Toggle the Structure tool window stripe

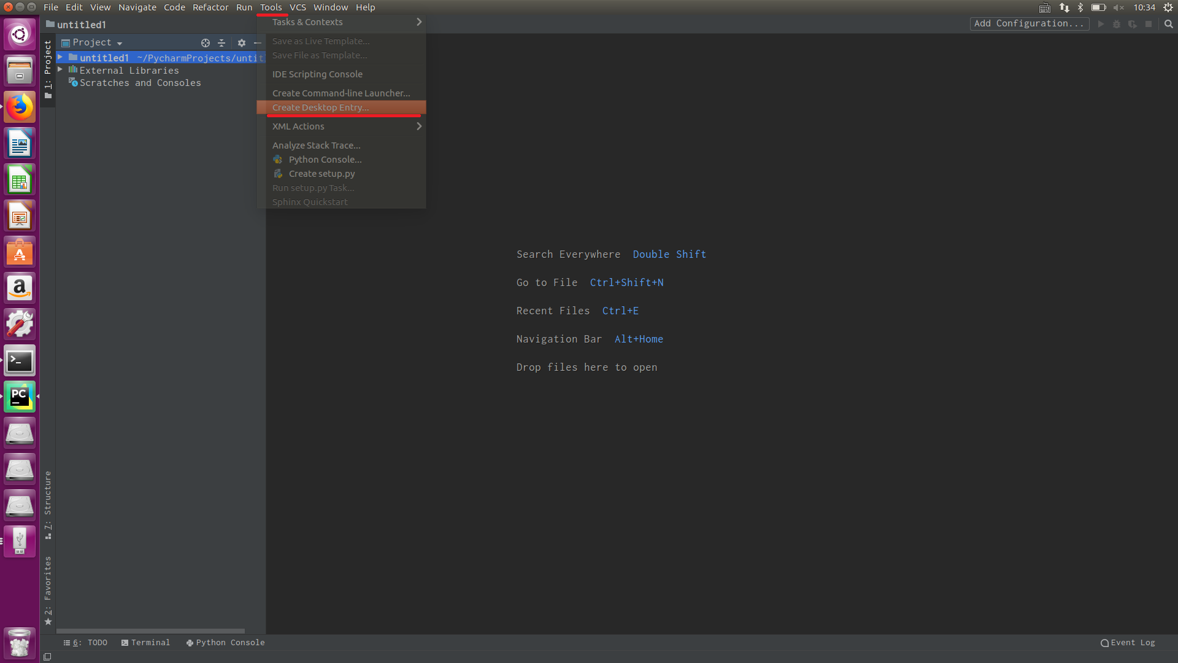coord(48,505)
